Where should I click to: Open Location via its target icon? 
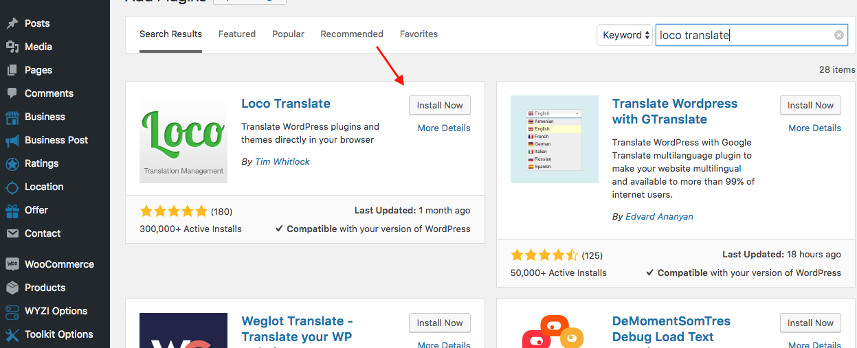click(x=12, y=187)
